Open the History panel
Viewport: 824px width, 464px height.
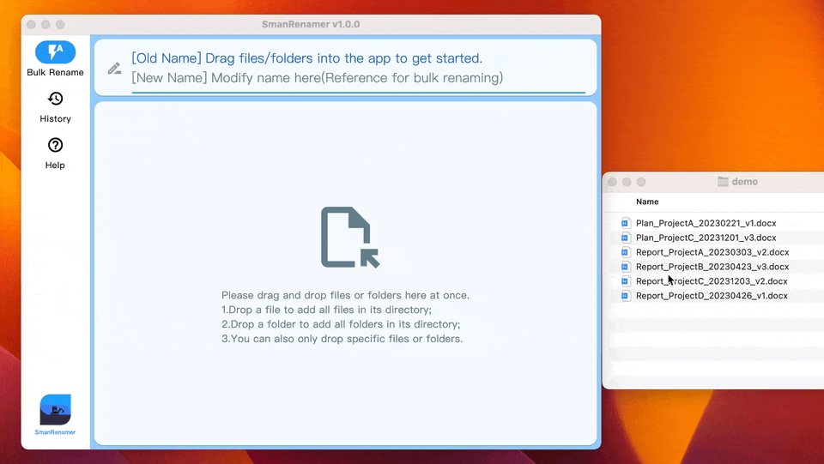coord(55,107)
